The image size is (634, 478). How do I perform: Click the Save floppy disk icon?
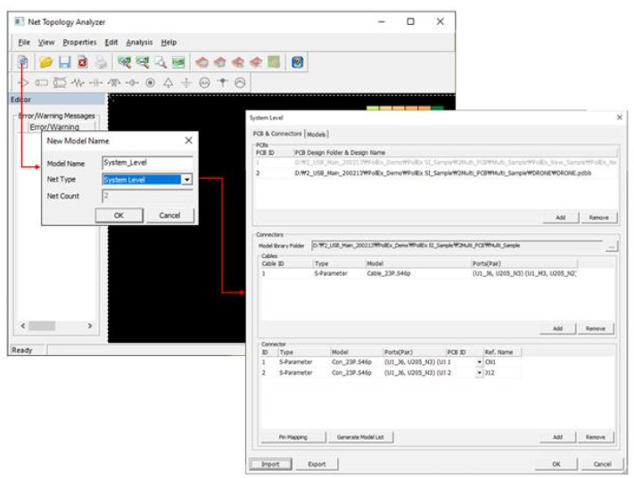63,62
